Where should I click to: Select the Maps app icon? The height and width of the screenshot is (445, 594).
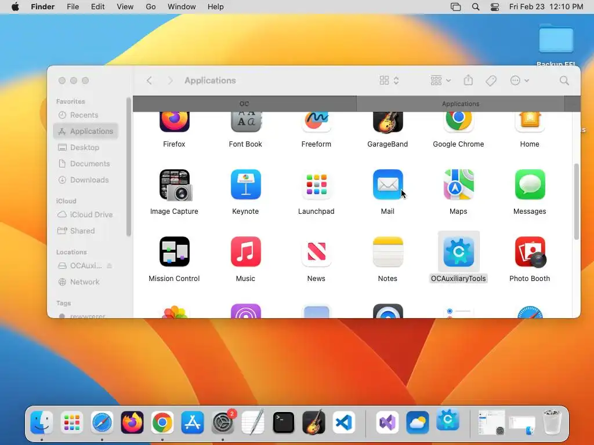(x=458, y=184)
